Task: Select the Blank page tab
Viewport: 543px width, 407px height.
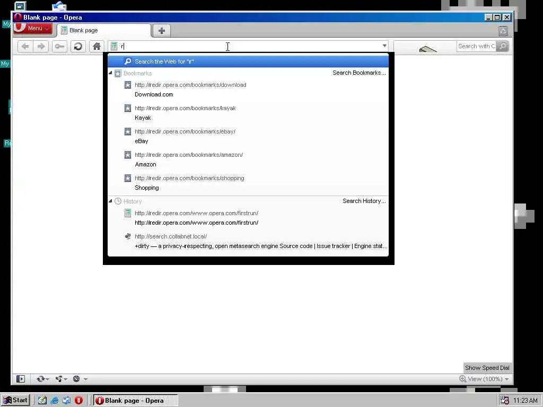Action: (x=104, y=30)
